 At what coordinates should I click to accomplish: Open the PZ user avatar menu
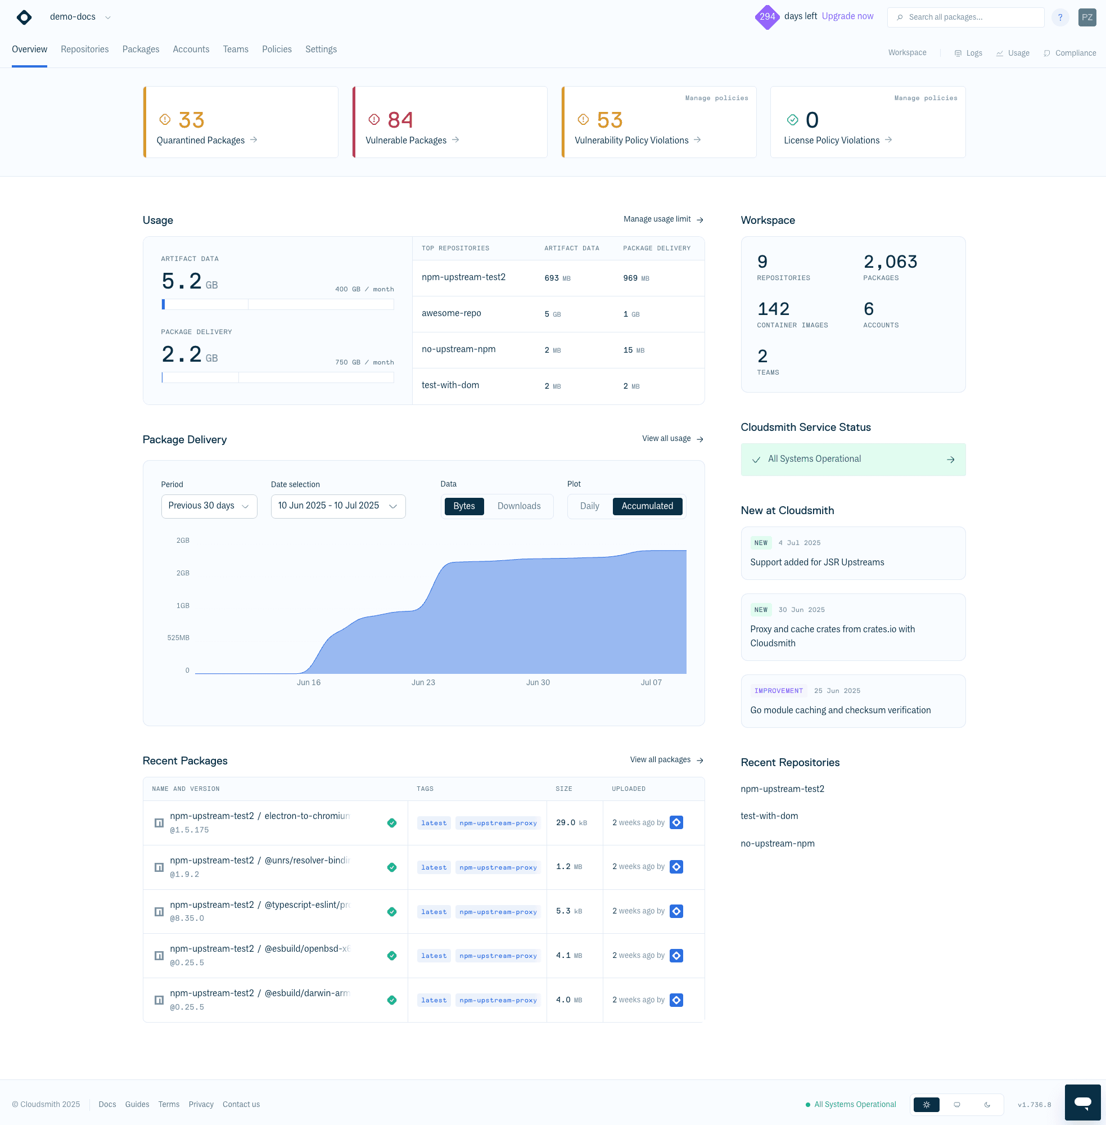pos(1087,17)
